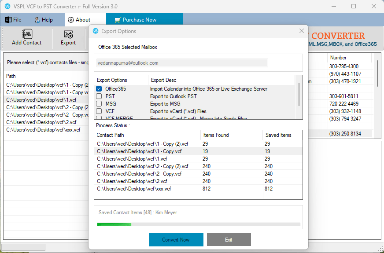Select the '1.vcf' row in Process Status

click(198, 159)
